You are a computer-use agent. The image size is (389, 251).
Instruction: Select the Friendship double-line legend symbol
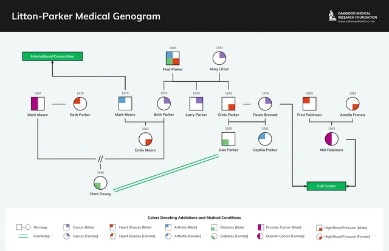23,236
